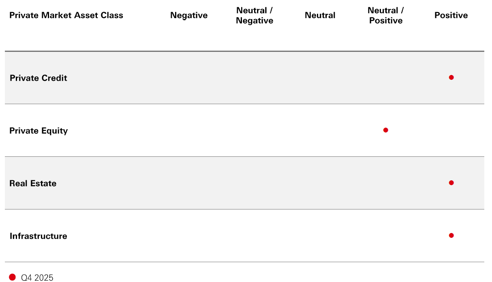This screenshot has height=282, width=492.
Task: Click the Private Credit row label
Action: click(x=39, y=78)
